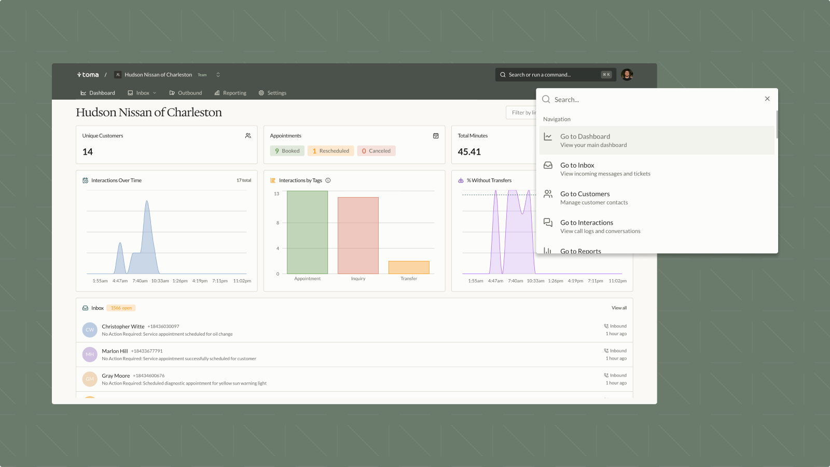Click the Interactions by Tags info icon
The height and width of the screenshot is (467, 830).
[x=328, y=181]
